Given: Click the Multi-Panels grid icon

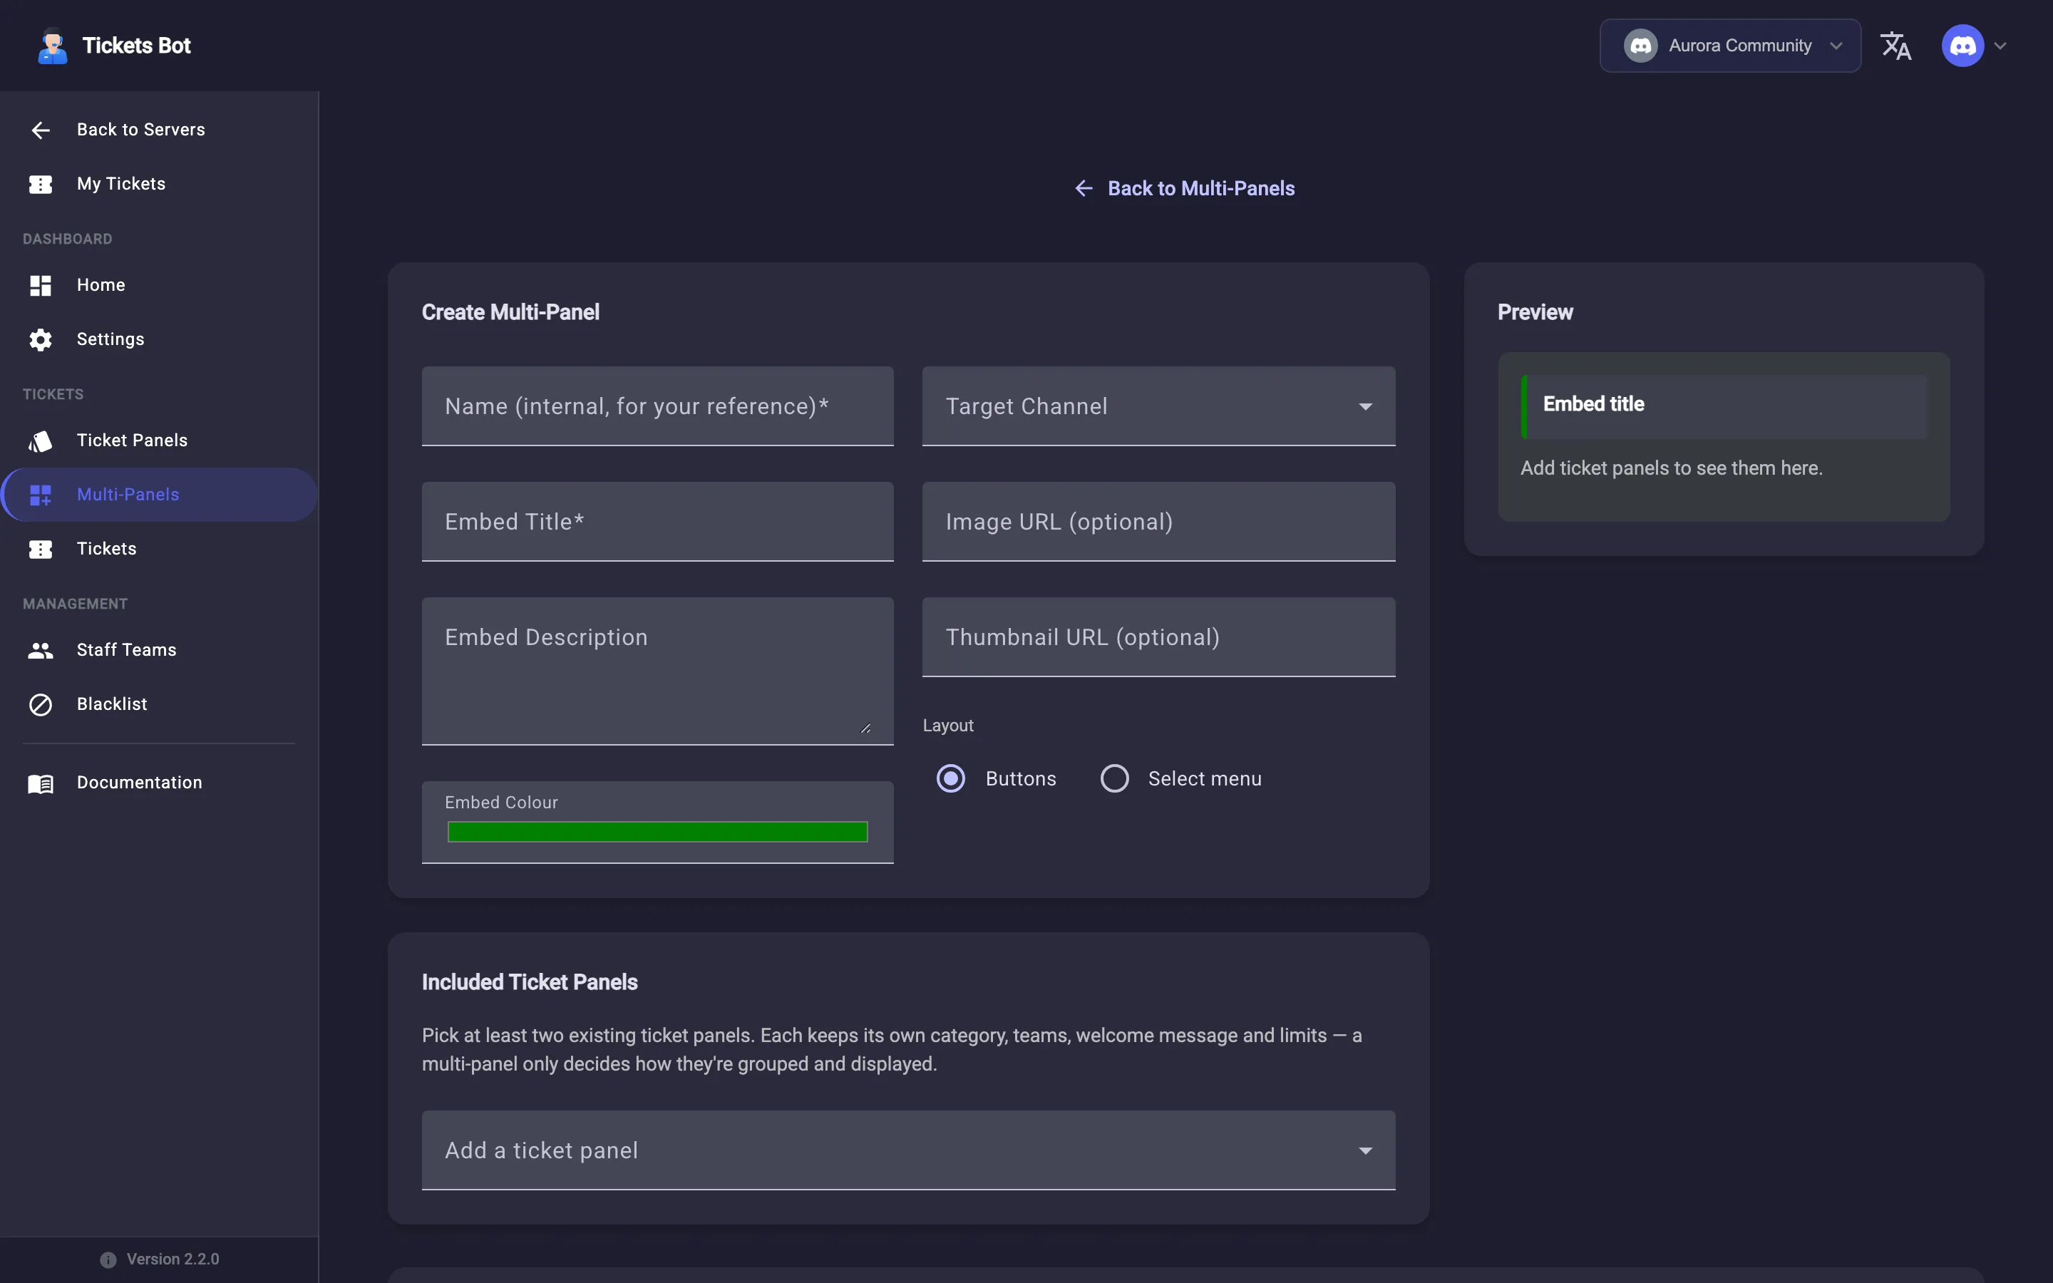Looking at the screenshot, I should 41,495.
